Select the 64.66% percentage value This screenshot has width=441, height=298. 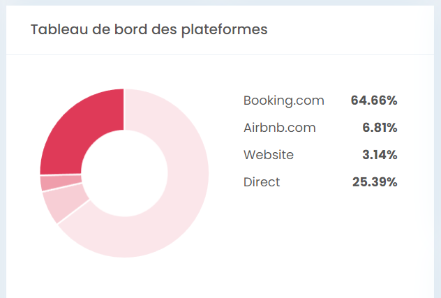point(374,100)
